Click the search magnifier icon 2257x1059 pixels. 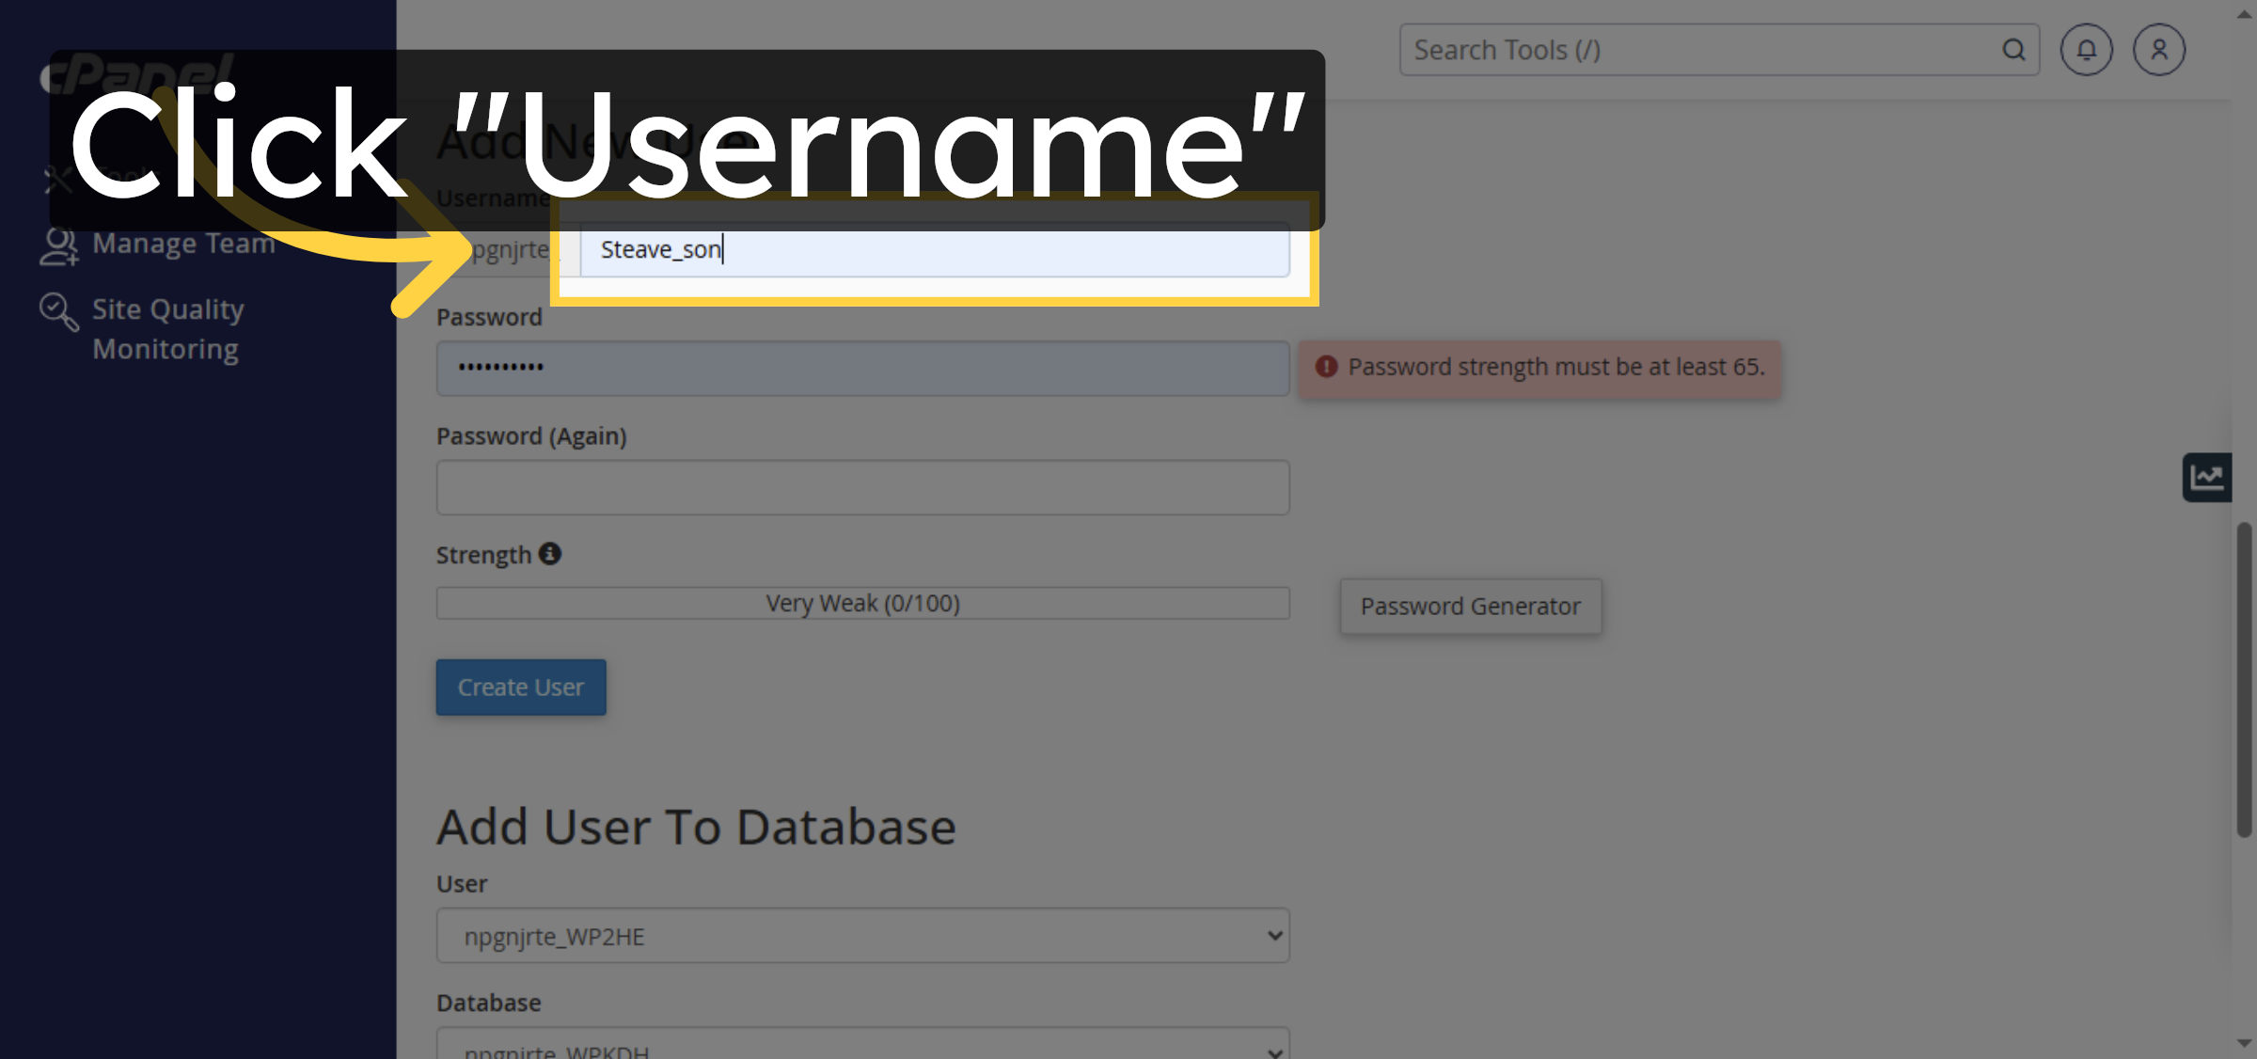pyautogui.click(x=2013, y=49)
